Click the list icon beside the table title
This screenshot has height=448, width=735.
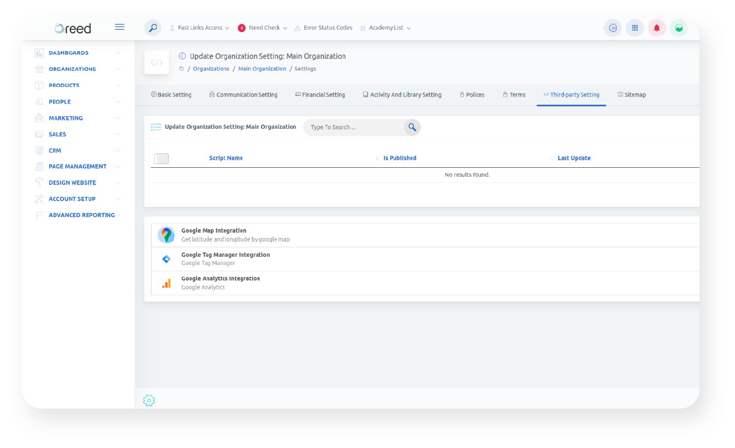(x=156, y=127)
